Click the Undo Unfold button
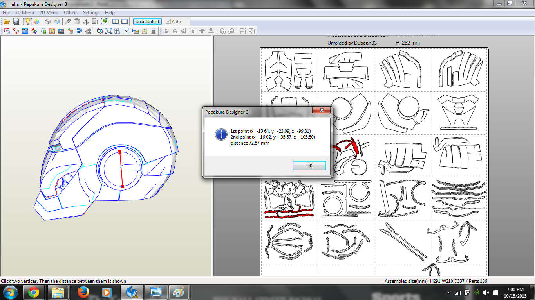Image resolution: width=535 pixels, height=300 pixels. [147, 21]
